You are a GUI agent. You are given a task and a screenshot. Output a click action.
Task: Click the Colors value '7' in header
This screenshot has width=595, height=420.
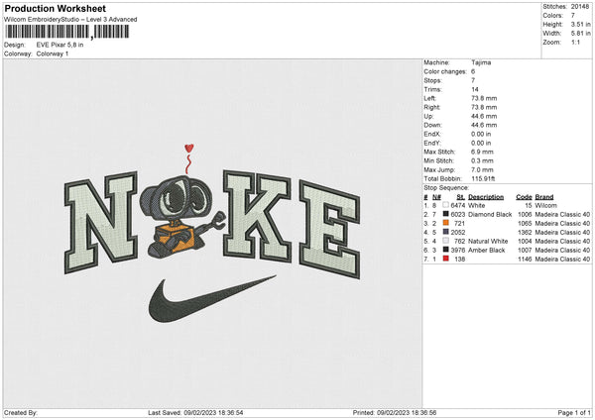tap(573, 16)
